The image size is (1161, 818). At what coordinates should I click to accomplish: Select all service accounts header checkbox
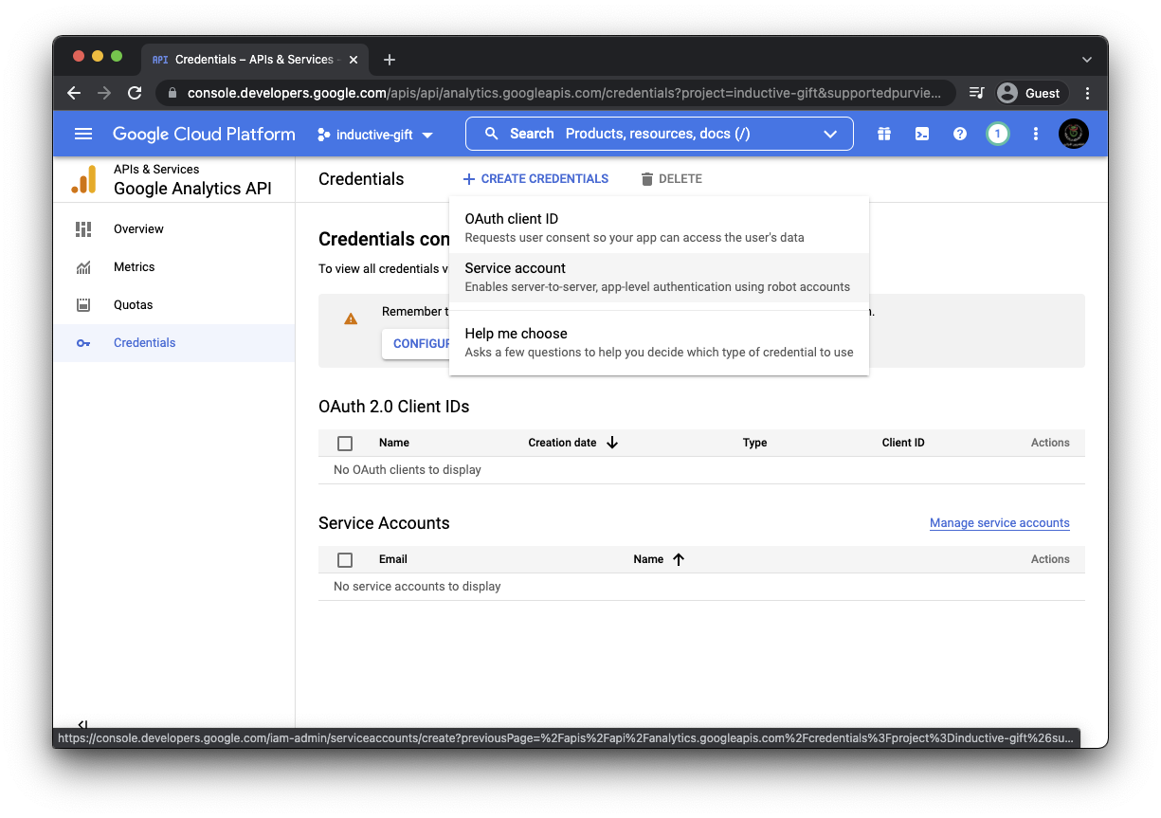[345, 559]
